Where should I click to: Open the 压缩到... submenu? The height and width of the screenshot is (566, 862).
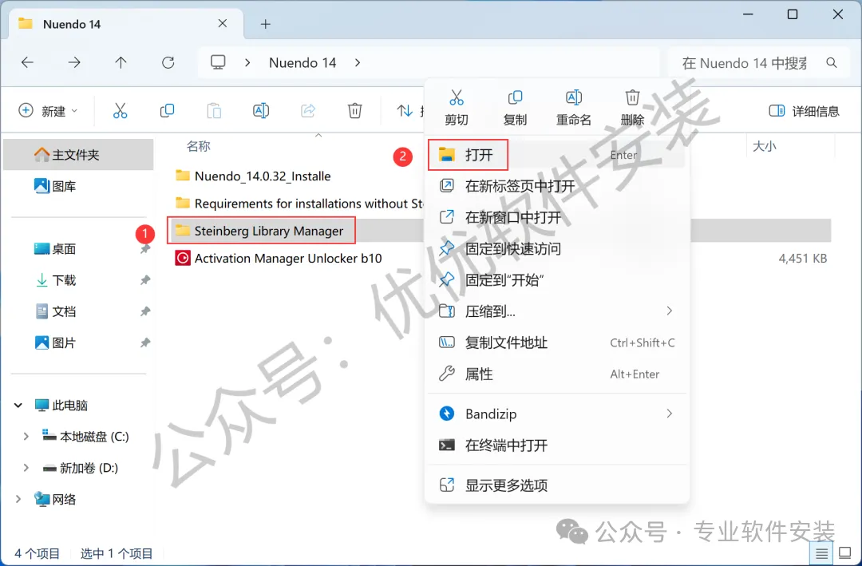(557, 311)
